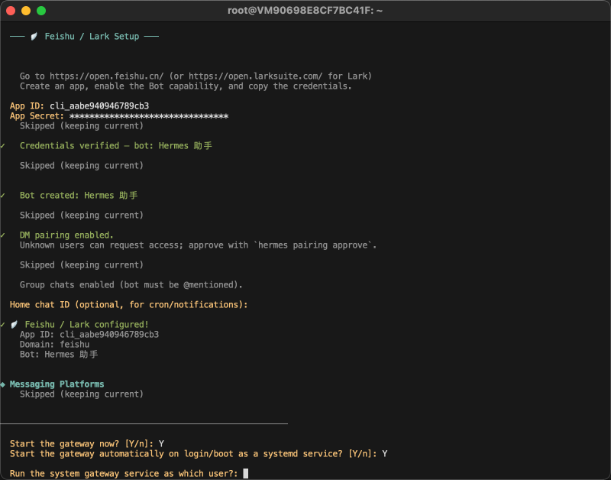Click 'Skipped (keeping current)' under Messaging Platforms

point(82,394)
